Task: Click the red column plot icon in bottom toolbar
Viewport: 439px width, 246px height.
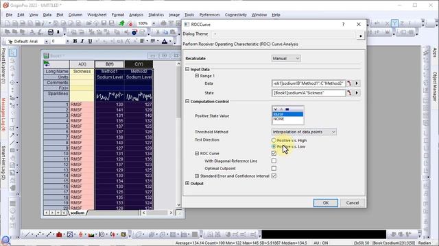Action: [x=59, y=234]
